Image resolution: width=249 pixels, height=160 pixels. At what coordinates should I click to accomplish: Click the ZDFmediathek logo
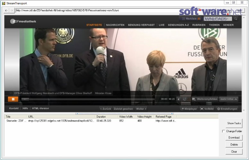23,21
